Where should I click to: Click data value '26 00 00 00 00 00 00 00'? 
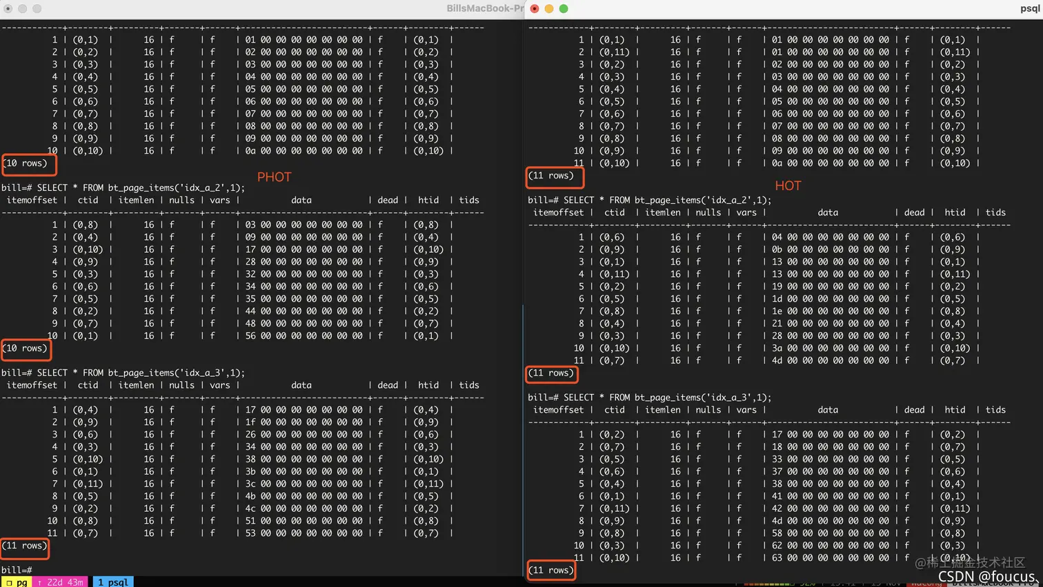point(304,434)
